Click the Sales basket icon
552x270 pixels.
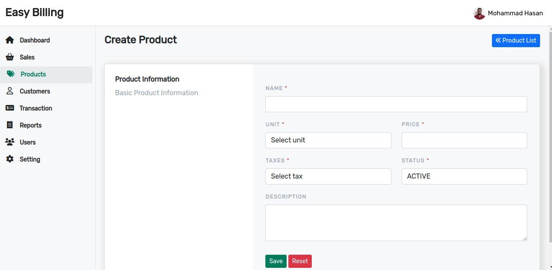[x=10, y=57]
